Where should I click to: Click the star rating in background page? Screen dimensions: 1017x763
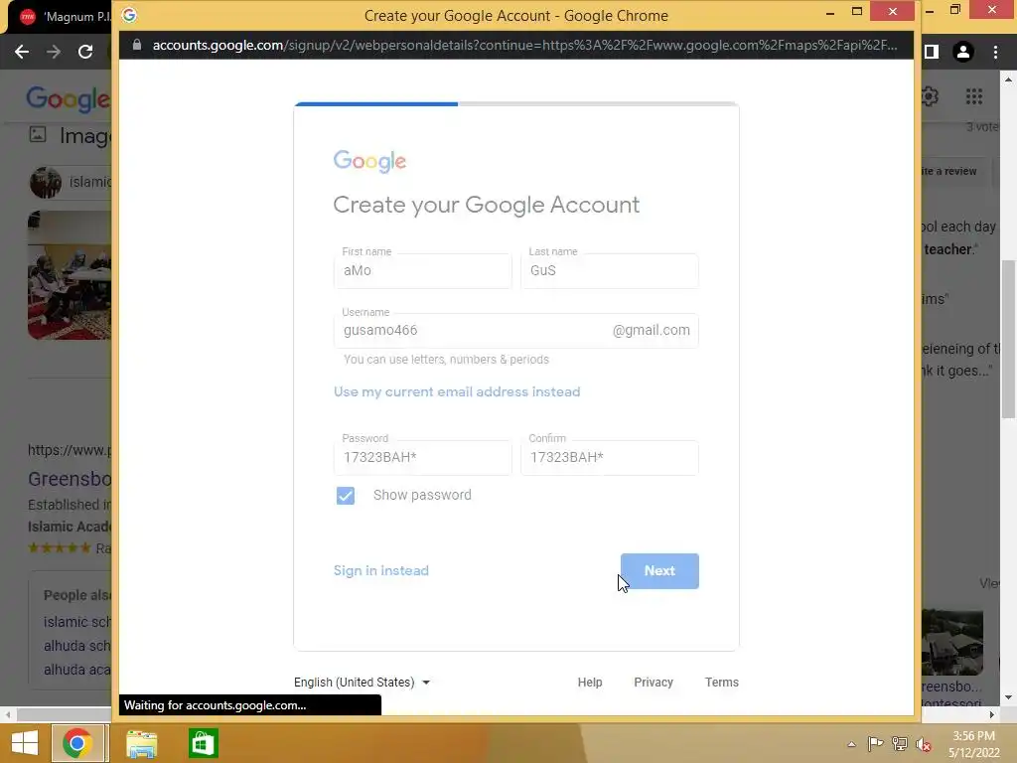click(x=59, y=548)
